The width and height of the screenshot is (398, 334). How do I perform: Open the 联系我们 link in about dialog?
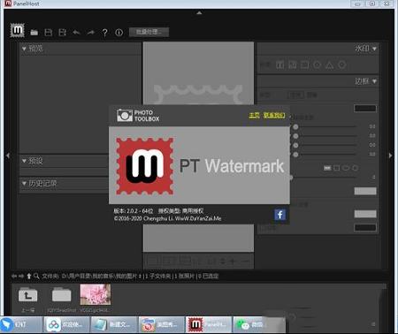pos(274,115)
